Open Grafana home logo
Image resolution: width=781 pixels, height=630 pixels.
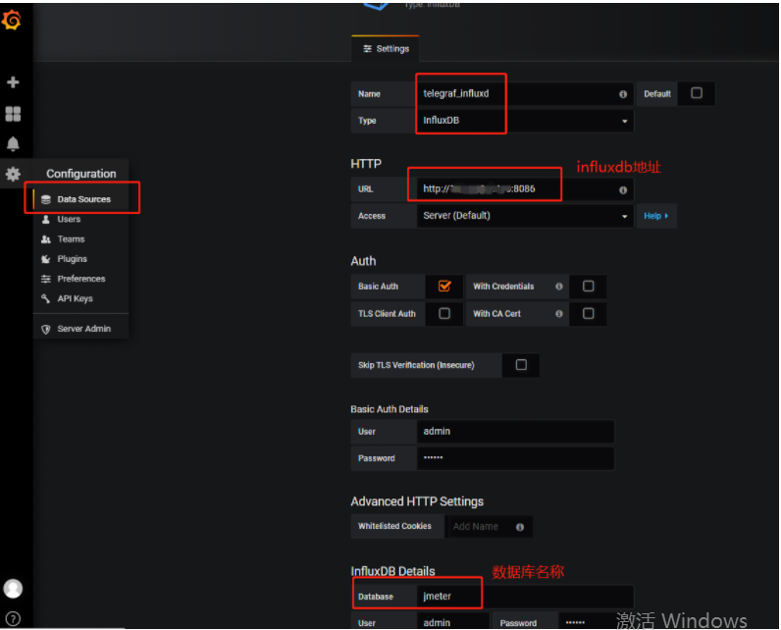click(x=12, y=20)
